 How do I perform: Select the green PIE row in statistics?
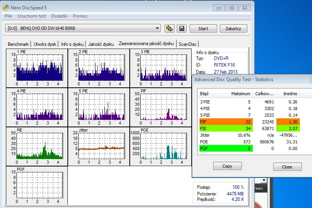tap(249, 128)
